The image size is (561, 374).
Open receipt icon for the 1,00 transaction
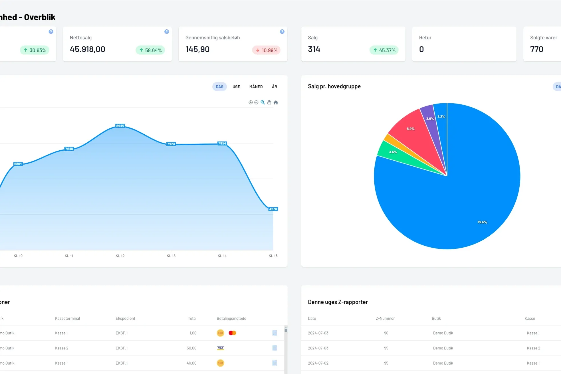point(275,333)
